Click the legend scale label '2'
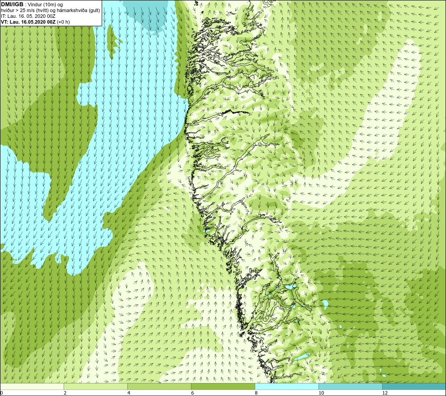The height and width of the screenshot is (396, 446). [x=65, y=393]
